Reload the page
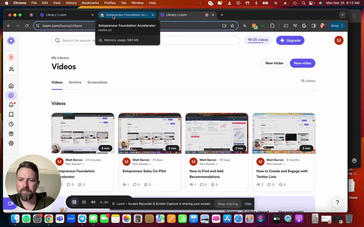Screen dimensions: 364x227 (27, 26)
